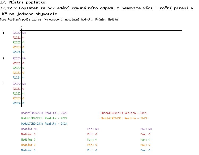Click the purple R2020 label in group 1
The image size is (199, 155).
(16, 33)
